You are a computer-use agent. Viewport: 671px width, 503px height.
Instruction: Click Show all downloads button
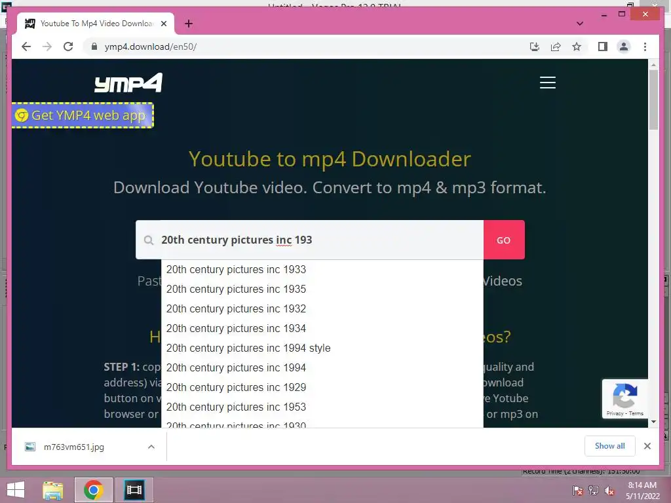click(610, 446)
